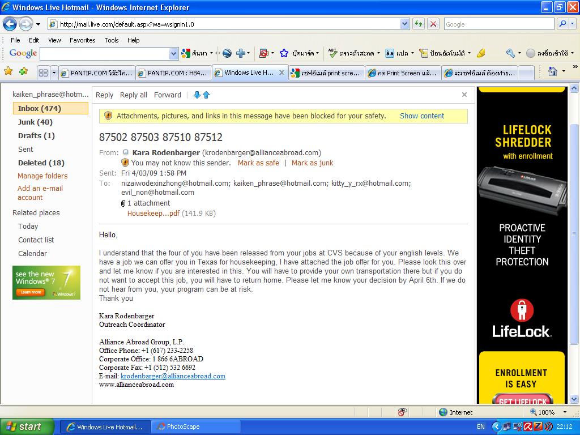The width and height of the screenshot is (580, 435).
Task: Go back with the browser Back arrow
Action: pos(10,24)
